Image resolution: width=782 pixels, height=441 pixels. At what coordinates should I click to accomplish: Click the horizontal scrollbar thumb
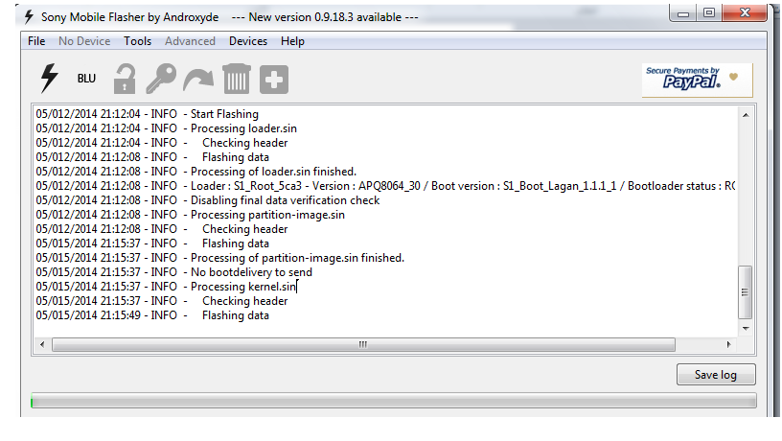(x=363, y=344)
